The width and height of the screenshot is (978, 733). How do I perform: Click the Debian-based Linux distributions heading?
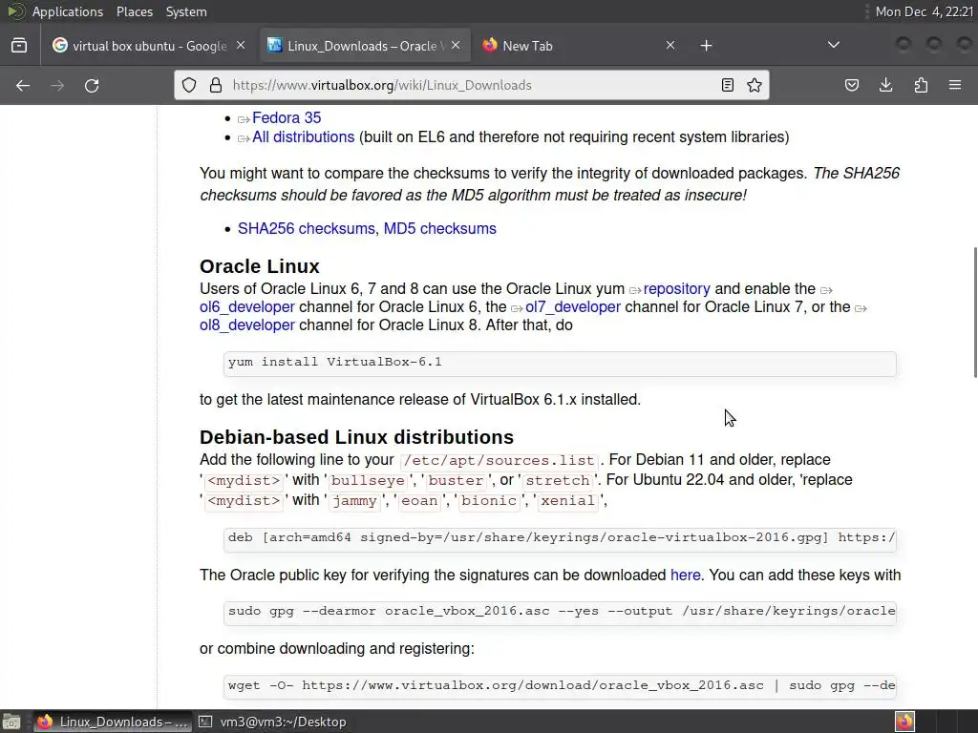357,437
